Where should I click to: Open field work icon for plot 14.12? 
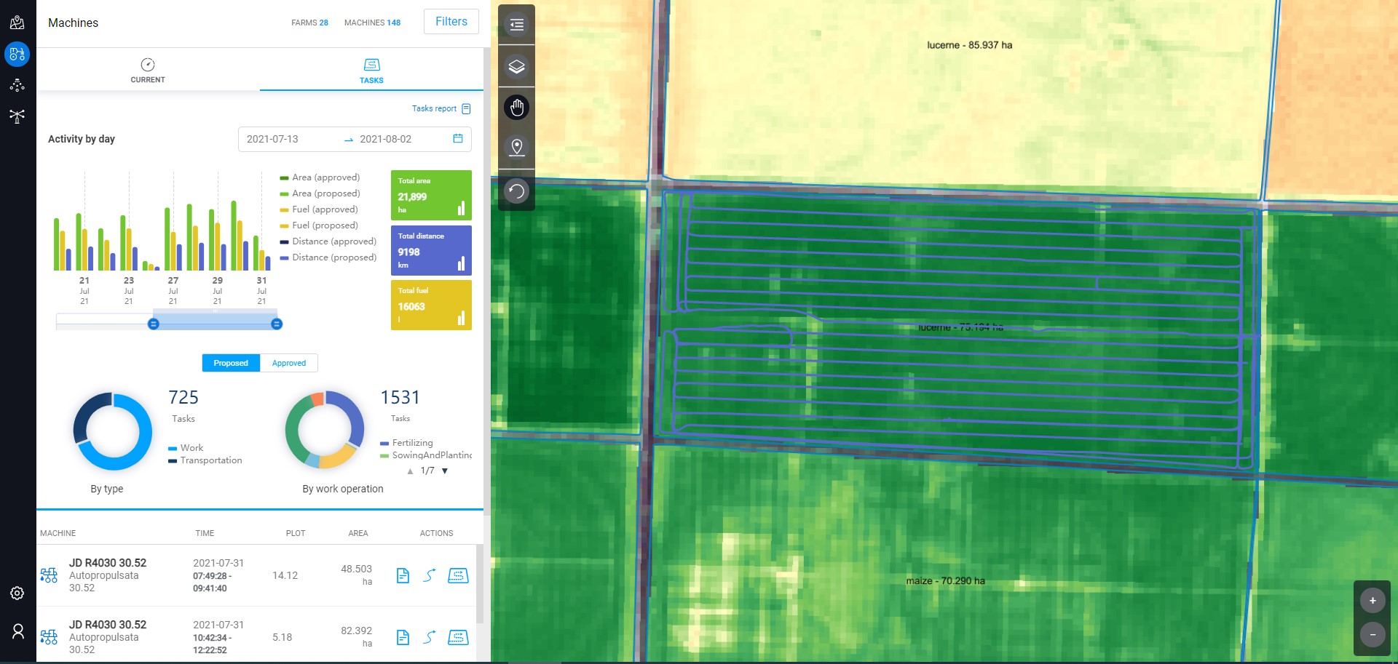point(458,576)
